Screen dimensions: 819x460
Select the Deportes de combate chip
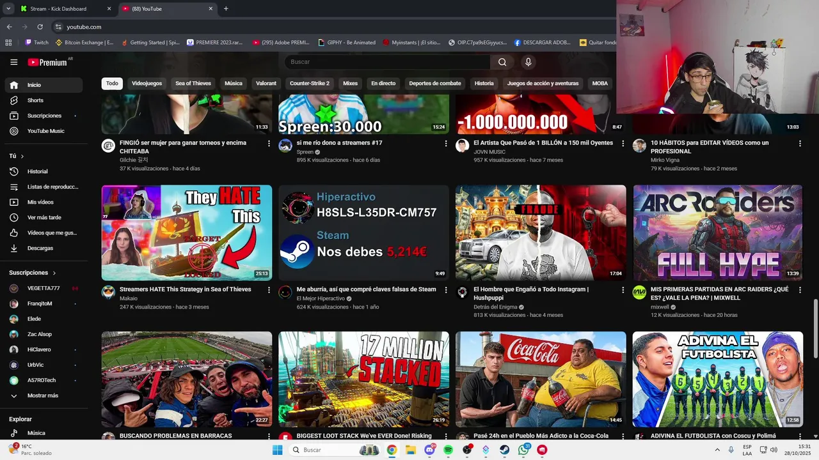(x=435, y=83)
